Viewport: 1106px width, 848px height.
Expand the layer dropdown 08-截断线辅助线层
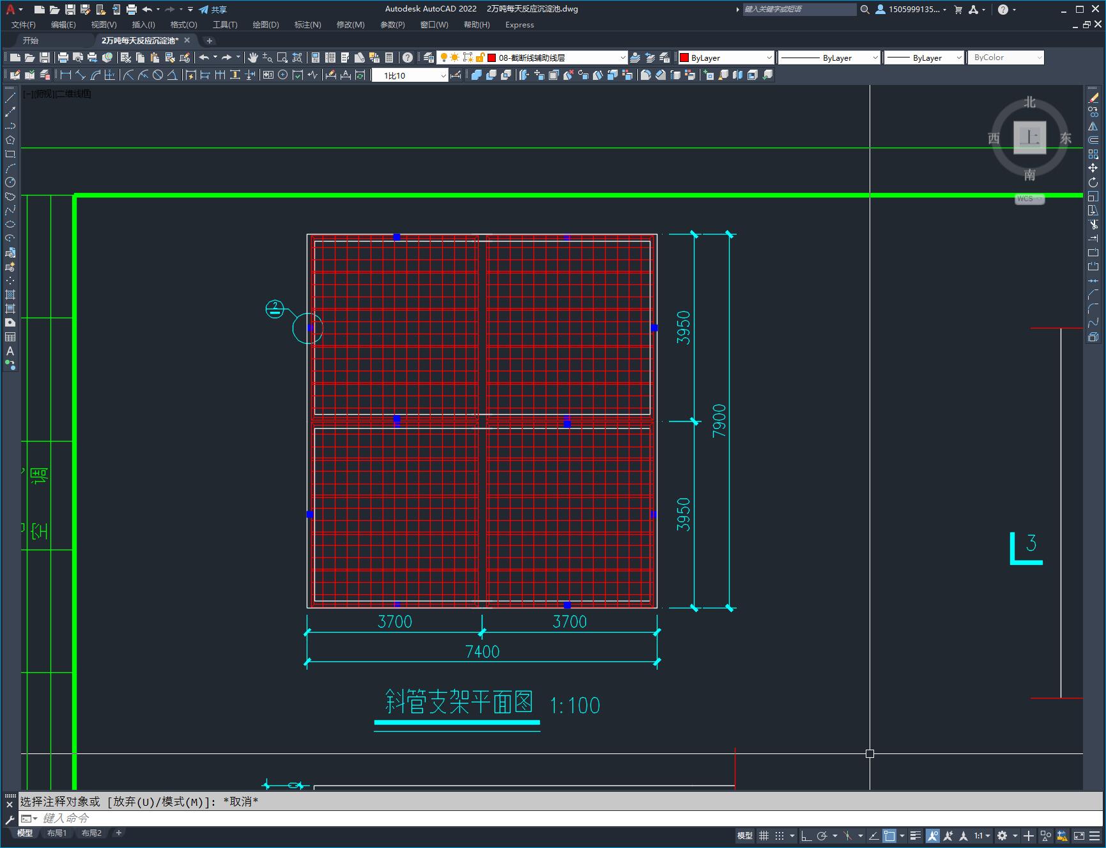[622, 58]
